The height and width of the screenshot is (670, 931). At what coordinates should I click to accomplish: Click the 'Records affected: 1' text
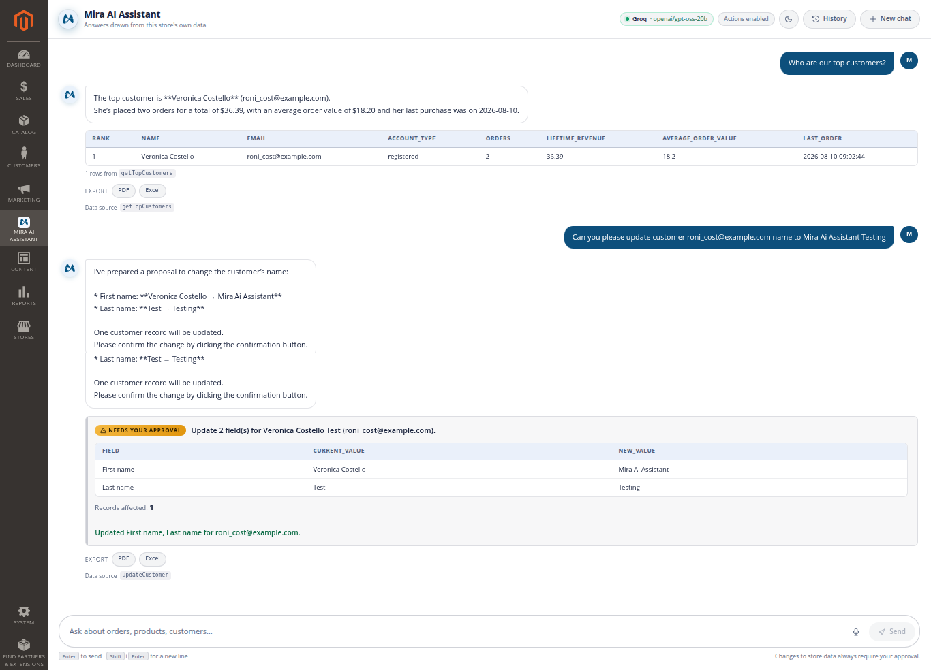click(124, 508)
